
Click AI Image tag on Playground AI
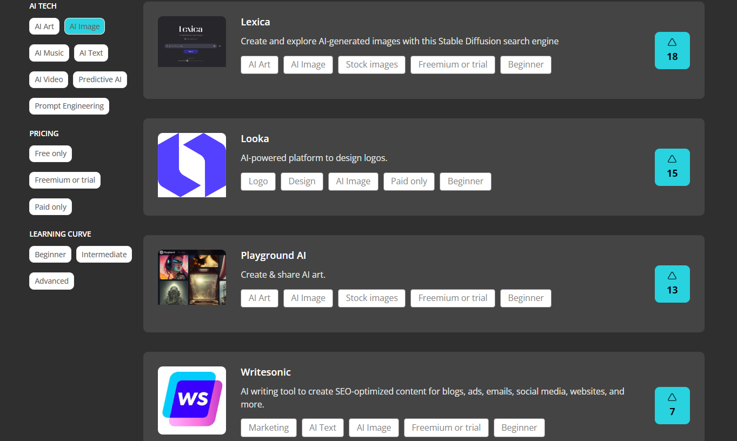click(308, 298)
